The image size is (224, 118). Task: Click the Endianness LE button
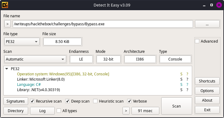pos(81,59)
